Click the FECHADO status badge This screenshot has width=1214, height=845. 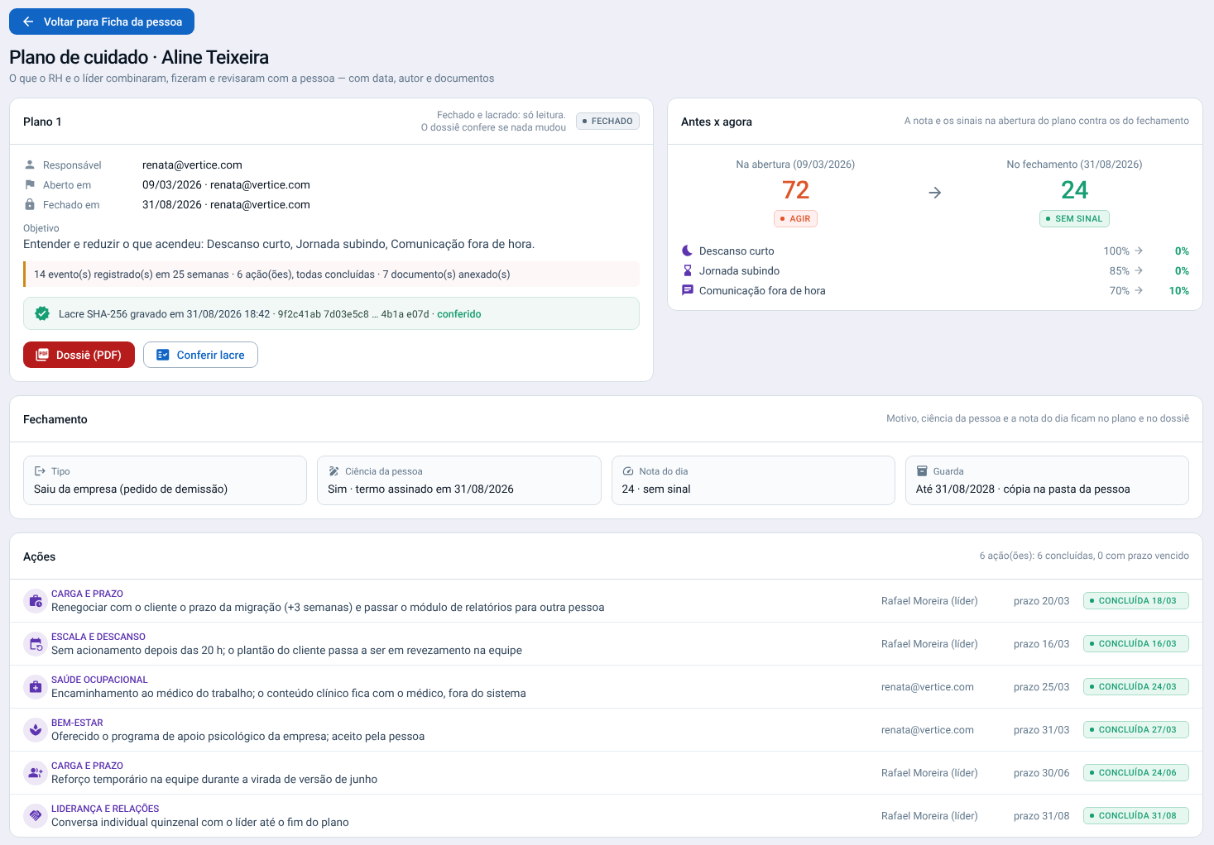607,122
